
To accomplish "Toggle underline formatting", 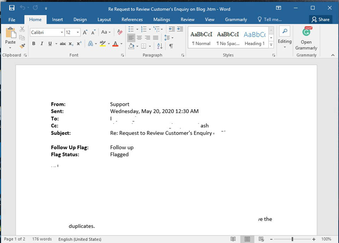I will (x=50, y=44).
